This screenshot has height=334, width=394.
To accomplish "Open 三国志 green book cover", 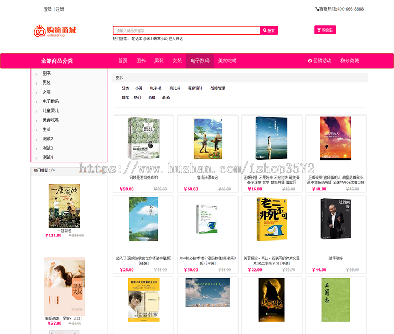I will [x=336, y=300].
